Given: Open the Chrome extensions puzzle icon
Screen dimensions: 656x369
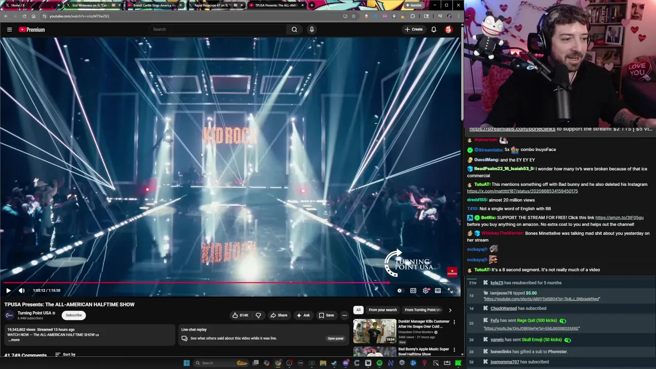Looking at the screenshot, I should [412, 16].
